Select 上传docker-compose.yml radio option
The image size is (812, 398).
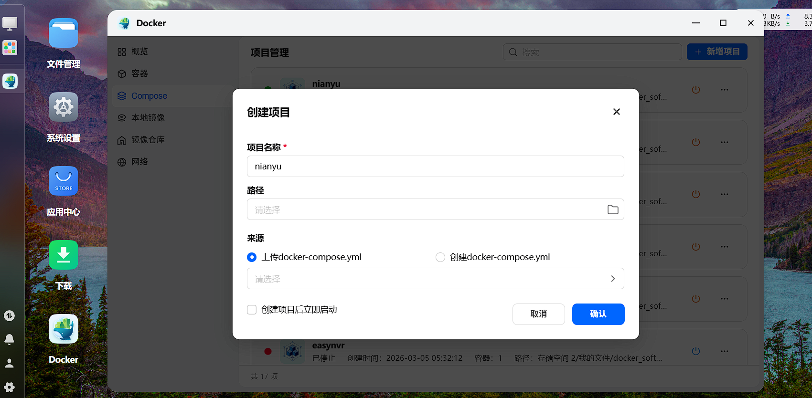[x=252, y=257]
